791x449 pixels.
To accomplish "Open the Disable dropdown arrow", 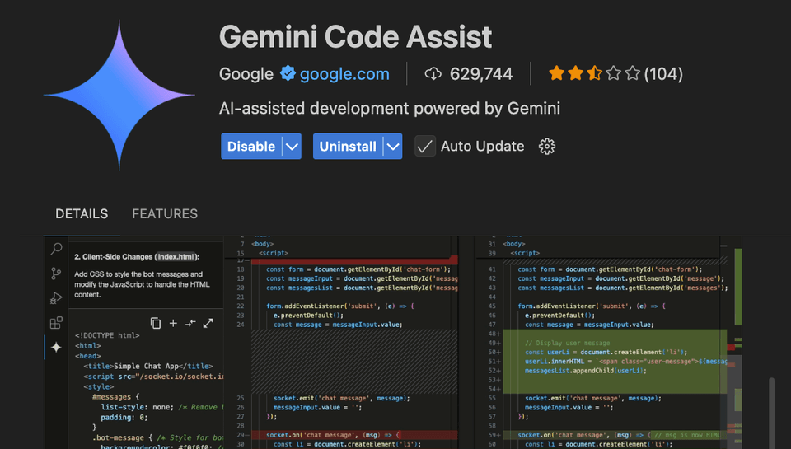I will tap(292, 147).
